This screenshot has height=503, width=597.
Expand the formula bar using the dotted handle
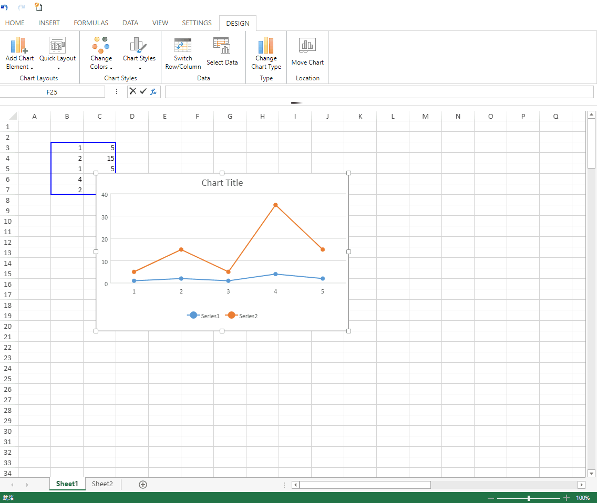coord(297,103)
